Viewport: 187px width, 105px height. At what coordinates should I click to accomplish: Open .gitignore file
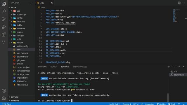21,60
